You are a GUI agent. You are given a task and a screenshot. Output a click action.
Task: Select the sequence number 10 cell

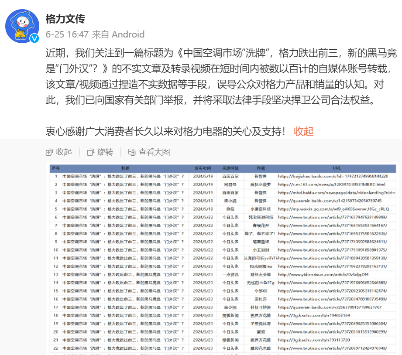click(55, 250)
